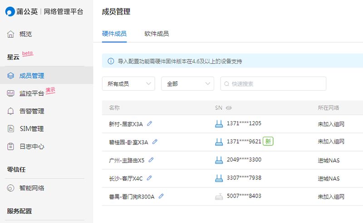Click the 蒲公英 logo icon
The height and width of the screenshot is (223, 363).
(10, 12)
